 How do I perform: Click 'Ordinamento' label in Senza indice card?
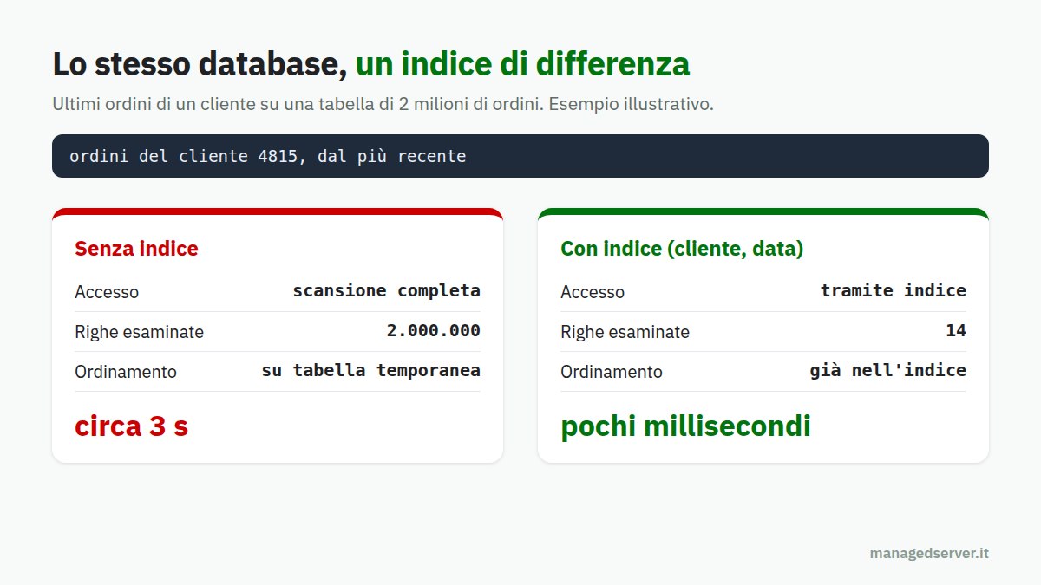(x=126, y=372)
